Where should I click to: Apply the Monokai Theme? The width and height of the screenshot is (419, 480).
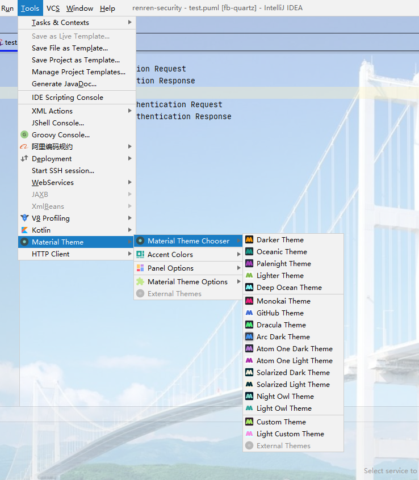[283, 301]
